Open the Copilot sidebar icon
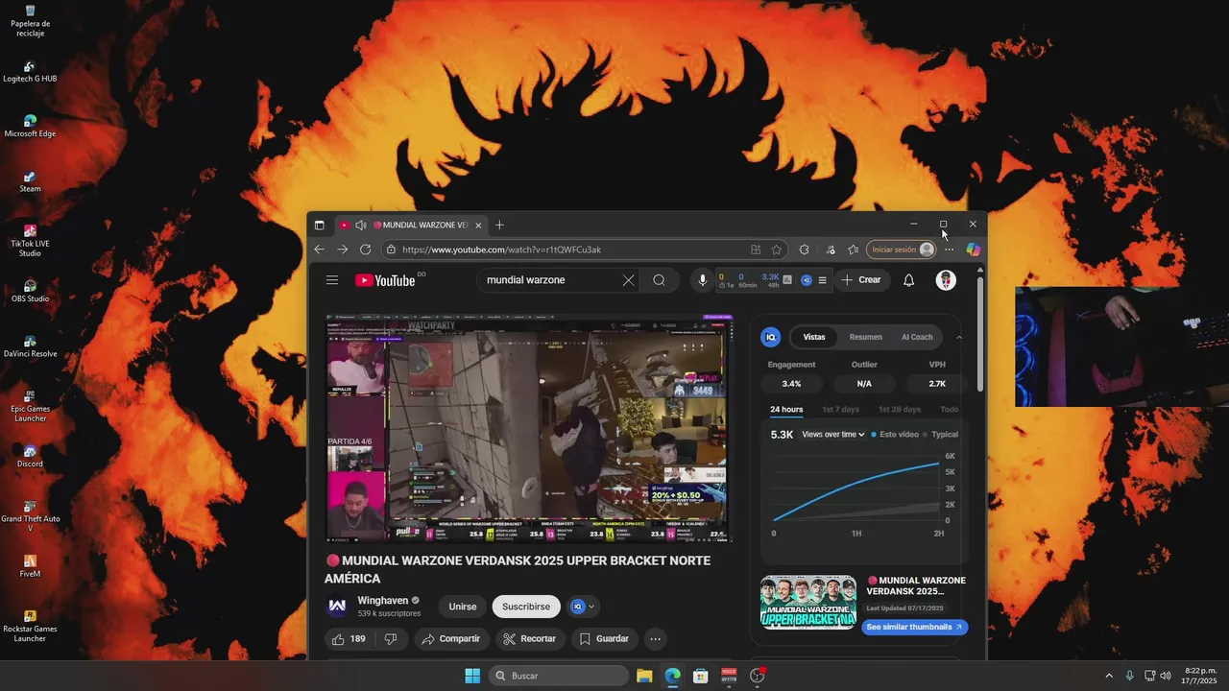The width and height of the screenshot is (1229, 691). point(973,250)
